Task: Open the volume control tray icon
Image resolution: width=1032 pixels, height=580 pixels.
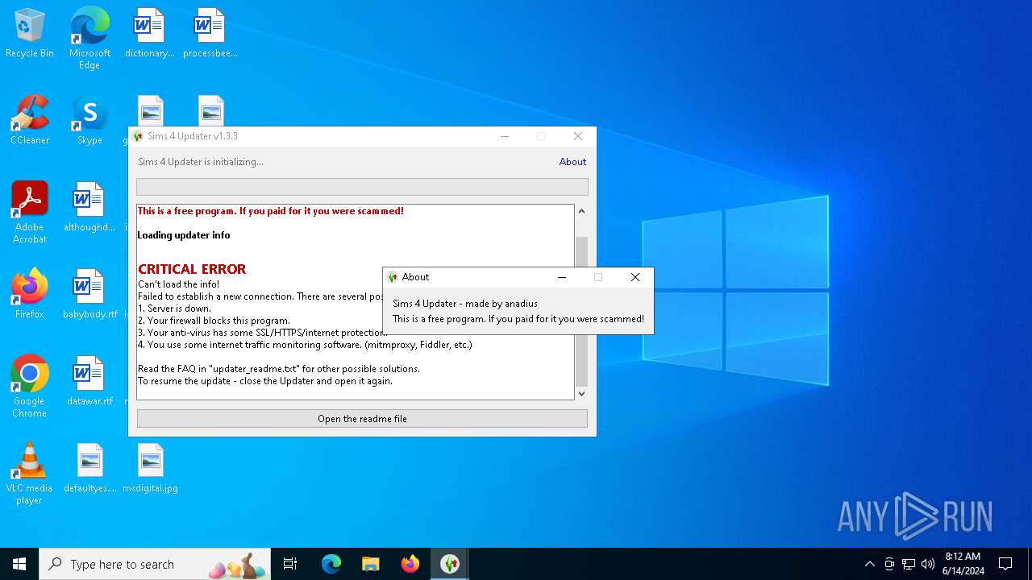Action: pyautogui.click(x=928, y=564)
